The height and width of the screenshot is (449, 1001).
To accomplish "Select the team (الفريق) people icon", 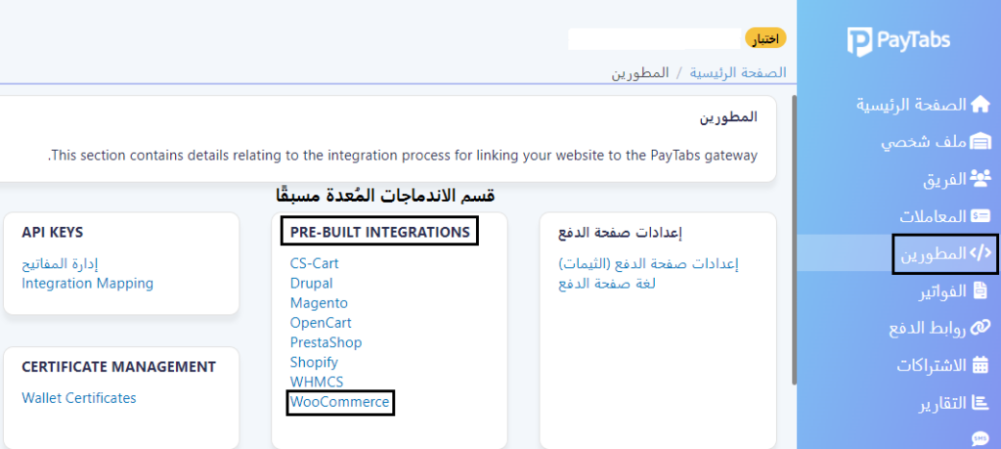I will click(x=979, y=179).
